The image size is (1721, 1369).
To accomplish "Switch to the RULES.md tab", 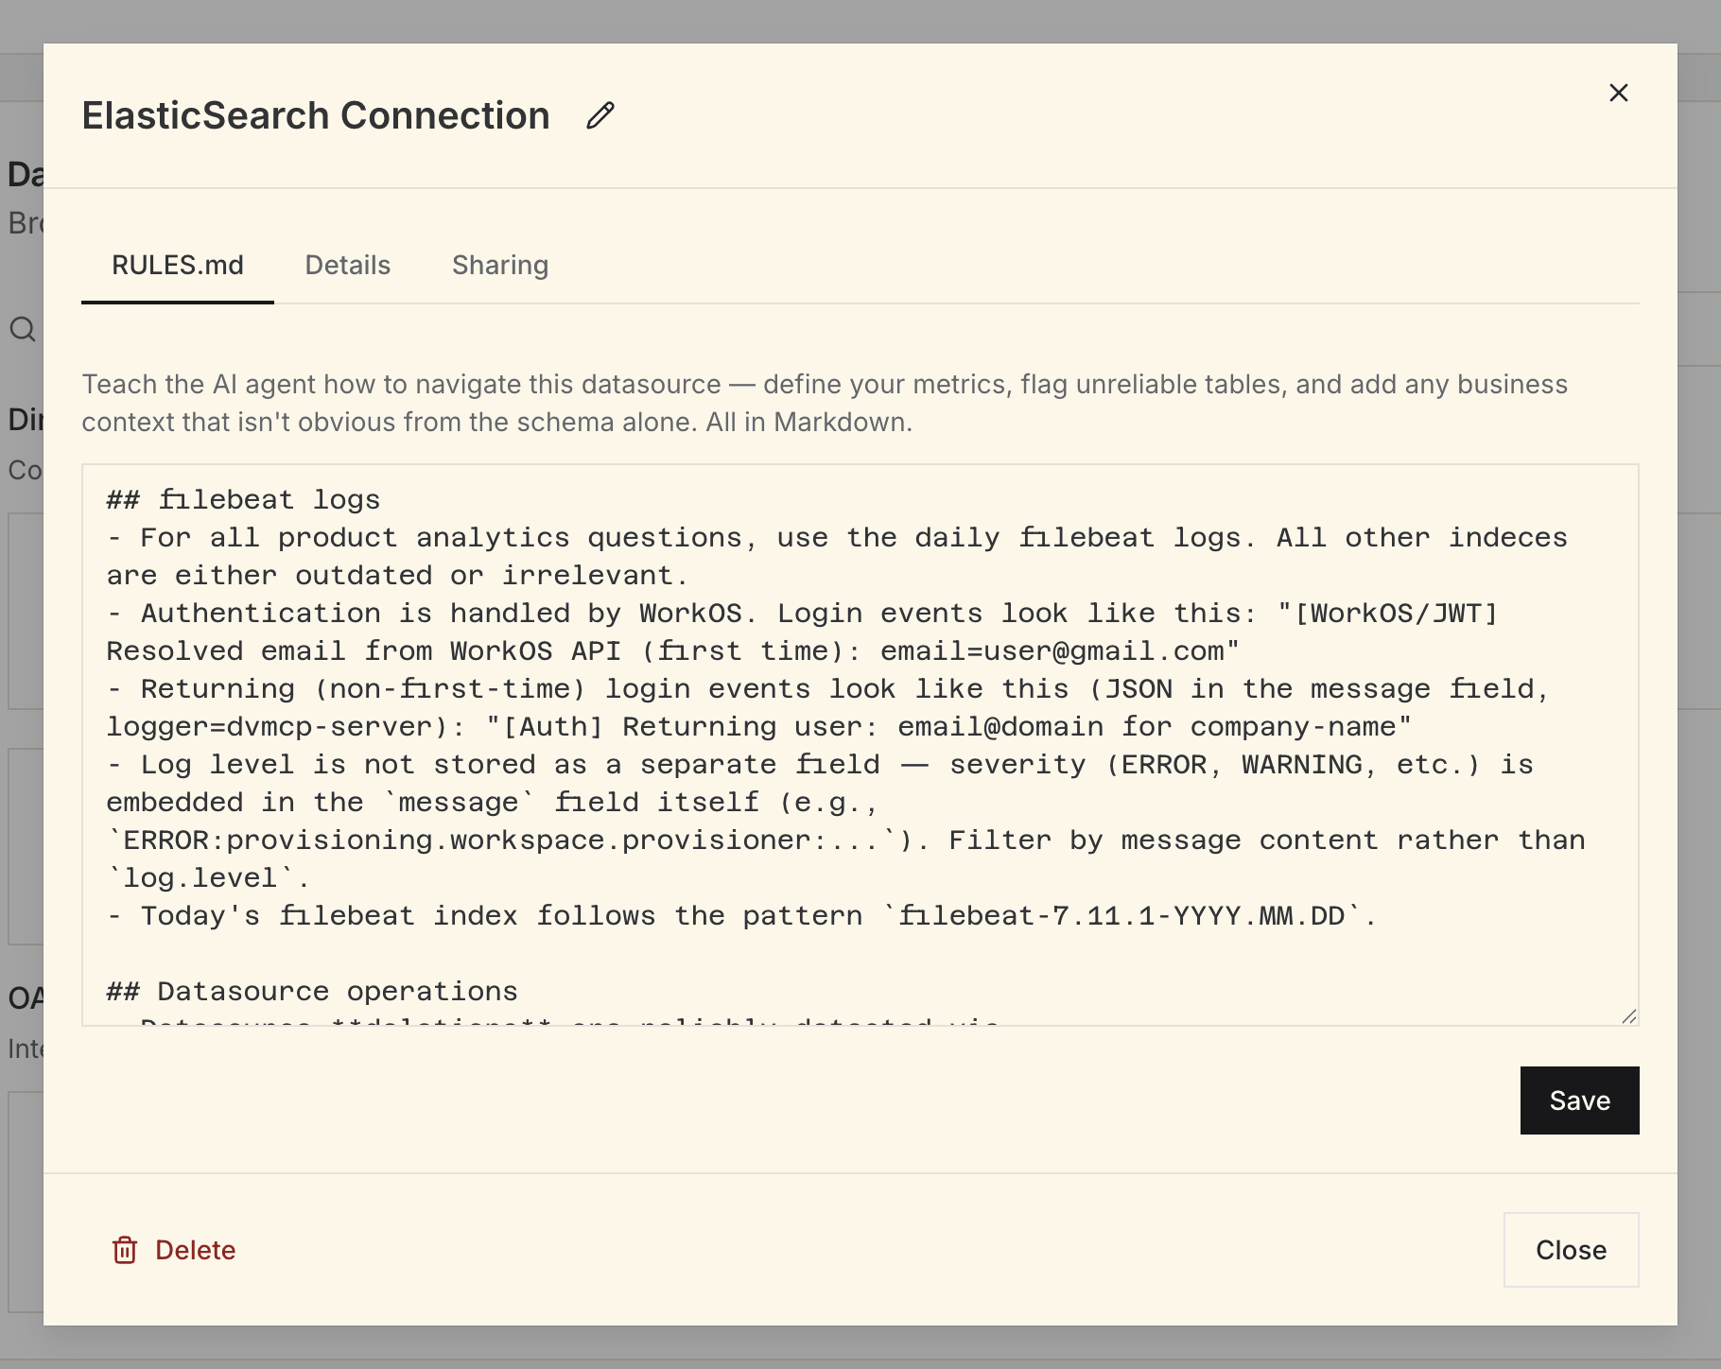I will pos(178,265).
